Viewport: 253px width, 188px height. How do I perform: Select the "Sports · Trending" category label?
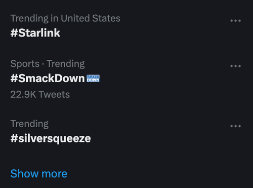[x=48, y=64]
